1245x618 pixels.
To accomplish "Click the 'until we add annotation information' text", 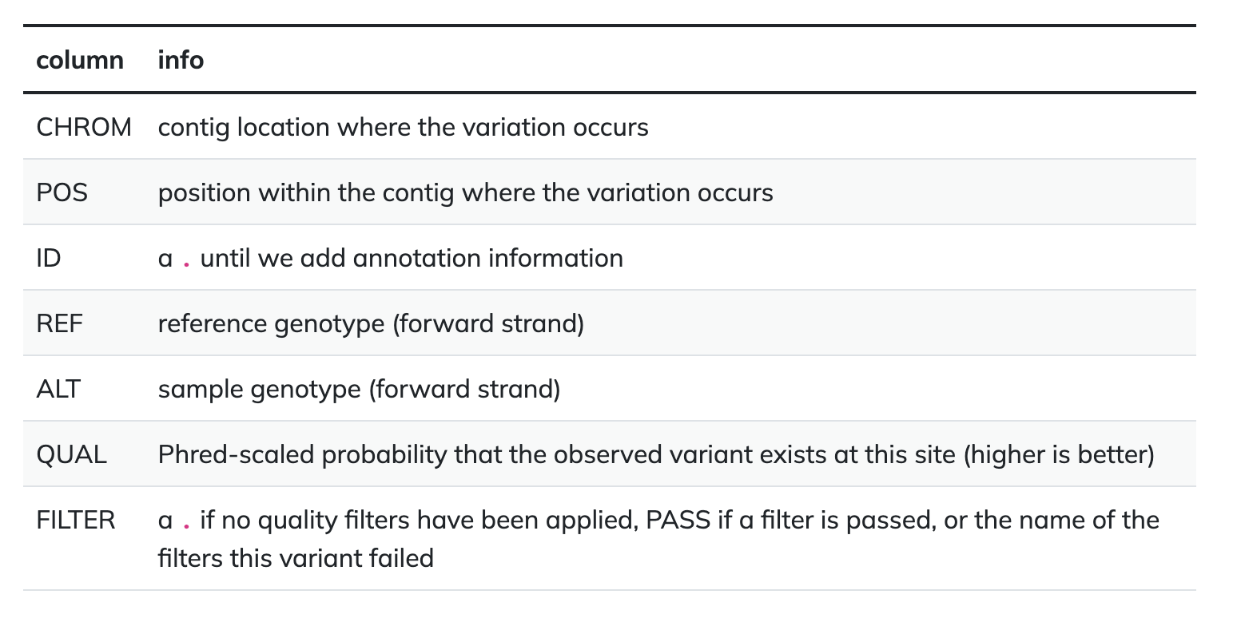I will pyautogui.click(x=412, y=258).
